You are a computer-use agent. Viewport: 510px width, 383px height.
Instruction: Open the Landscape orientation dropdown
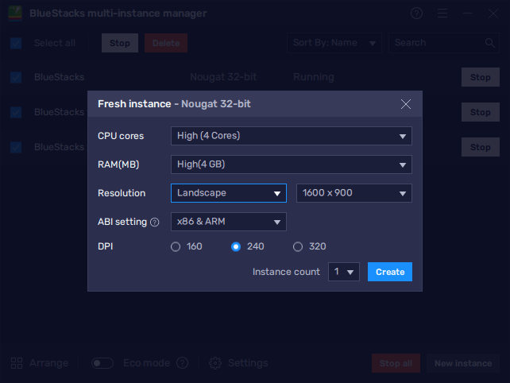[x=228, y=193]
